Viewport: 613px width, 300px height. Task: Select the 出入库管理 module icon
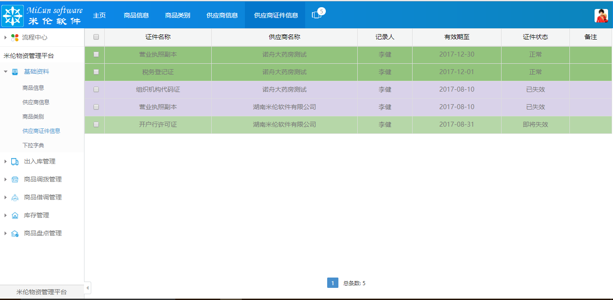point(13,161)
